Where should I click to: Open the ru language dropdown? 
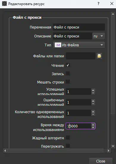tap(98, 36)
